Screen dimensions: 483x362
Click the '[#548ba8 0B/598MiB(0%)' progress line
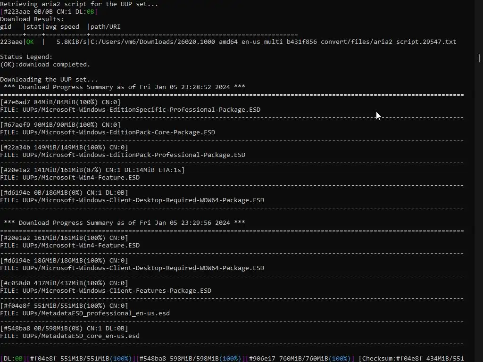64,329
